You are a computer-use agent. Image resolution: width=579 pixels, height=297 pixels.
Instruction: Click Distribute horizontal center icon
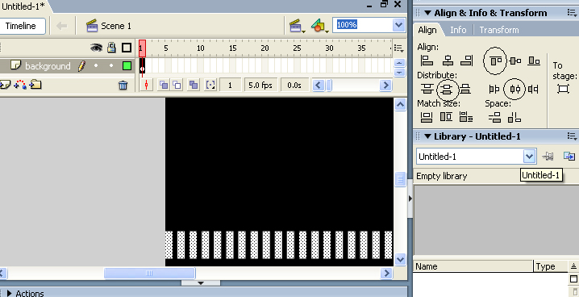point(514,89)
